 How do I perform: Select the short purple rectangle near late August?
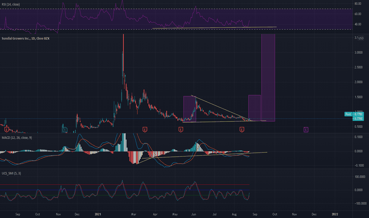point(255,108)
